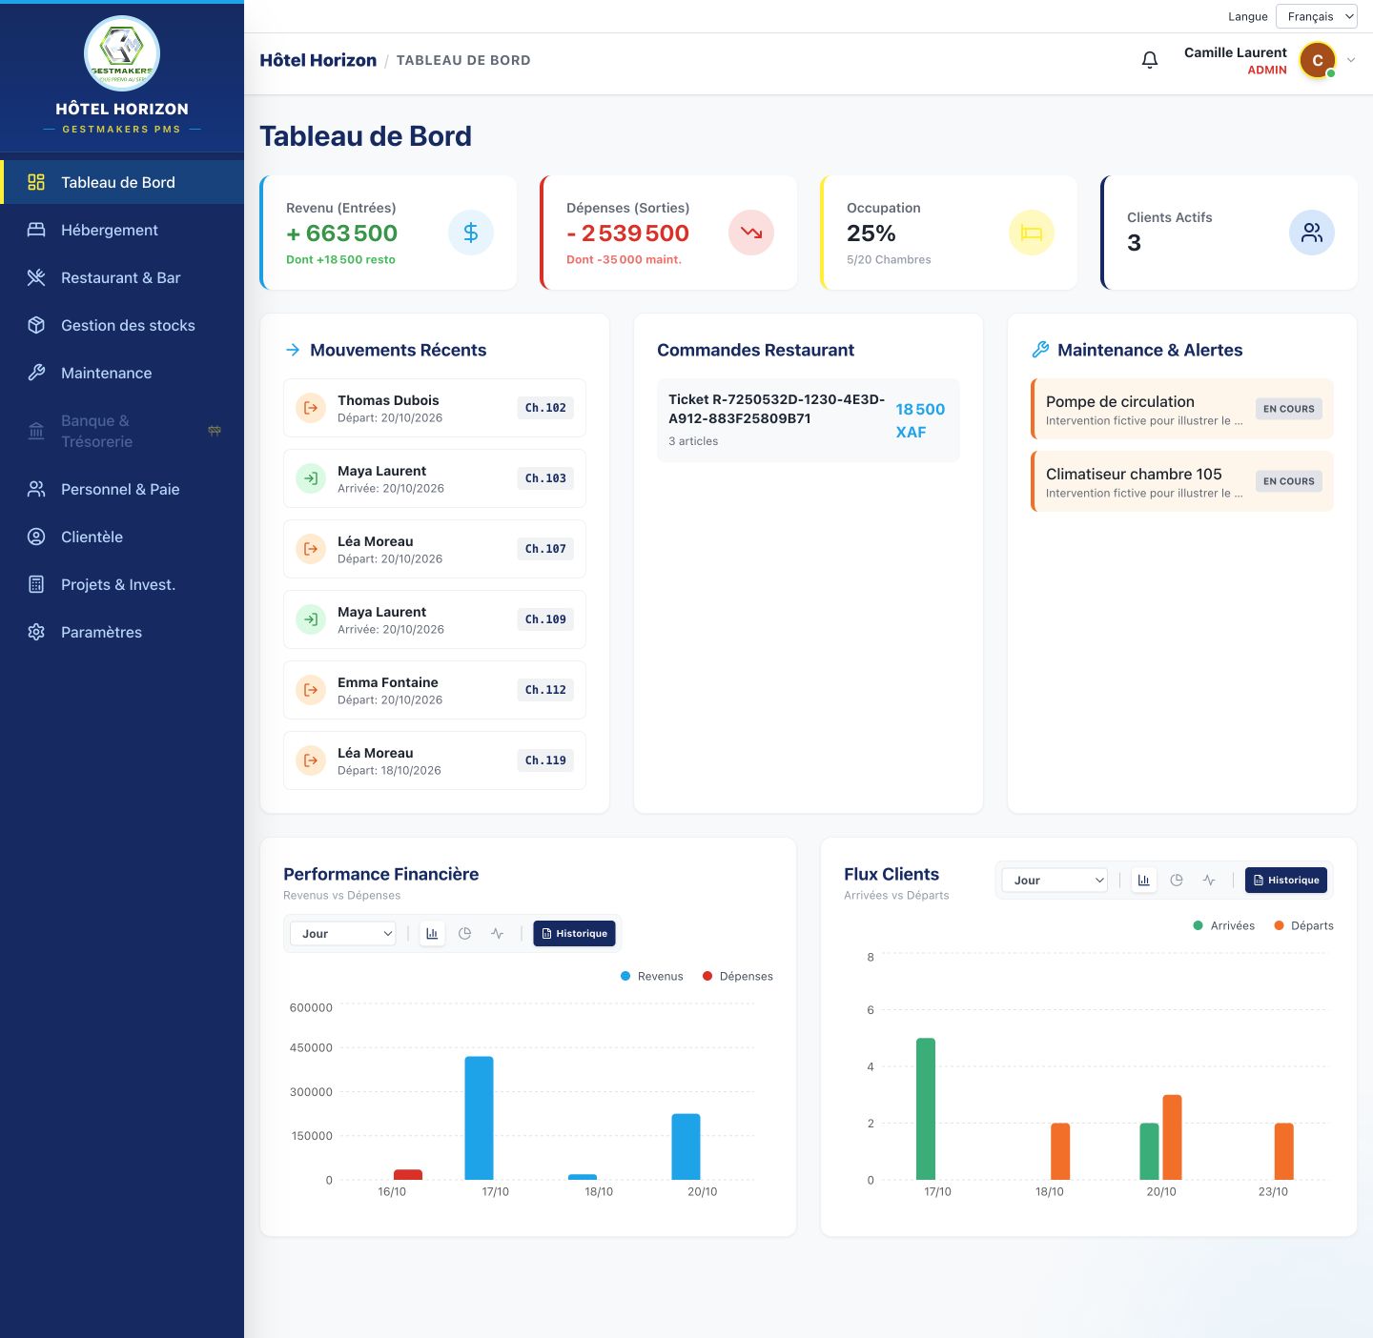
Task: Click the Clients Actifs people icon
Action: pyautogui.click(x=1312, y=233)
